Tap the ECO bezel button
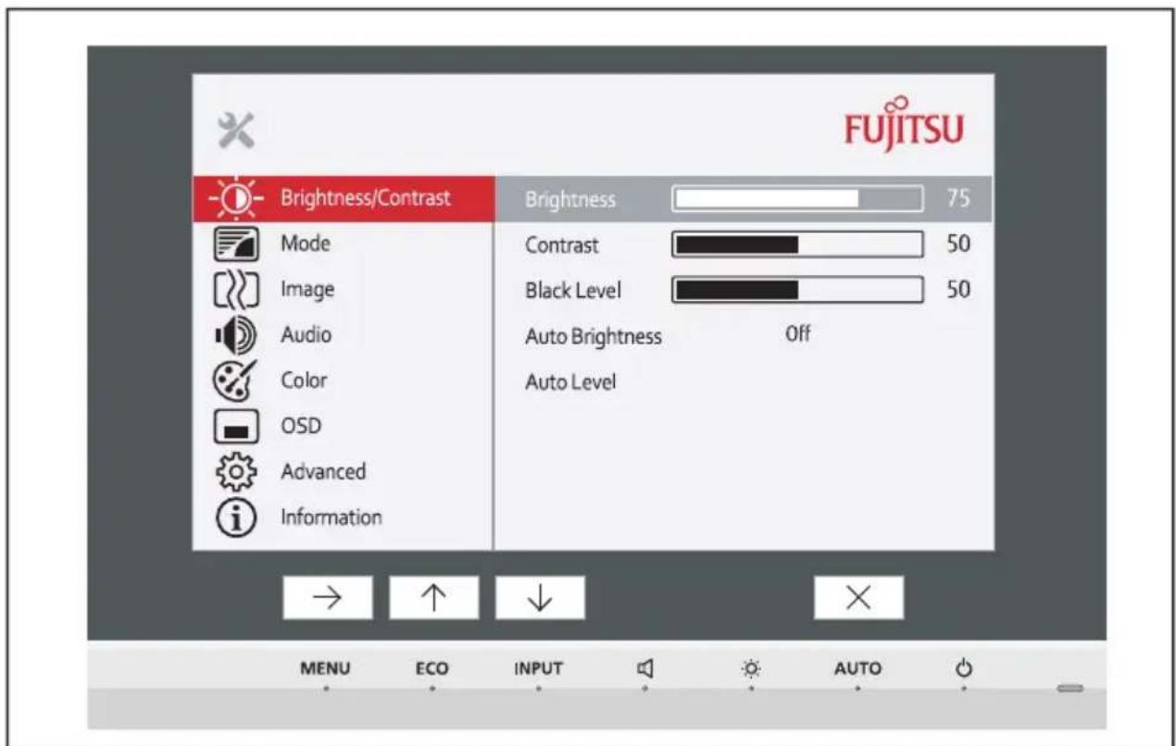This screenshot has width=1176, height=746. coord(432,667)
